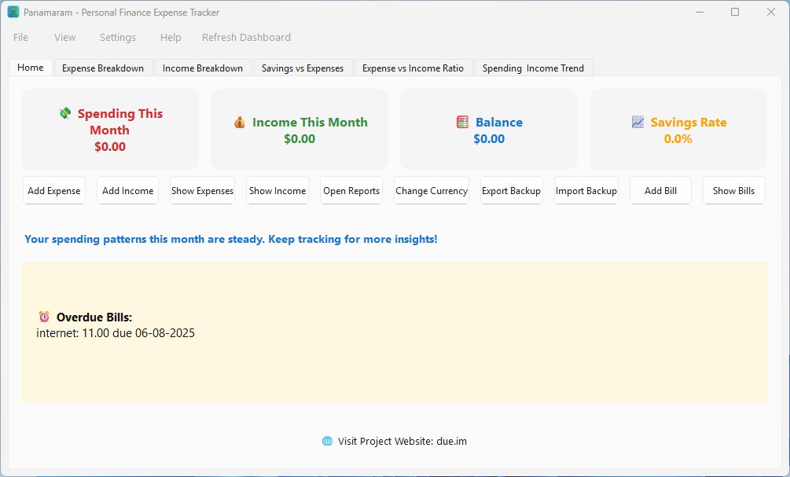Open the Change Currency dialog

(432, 191)
